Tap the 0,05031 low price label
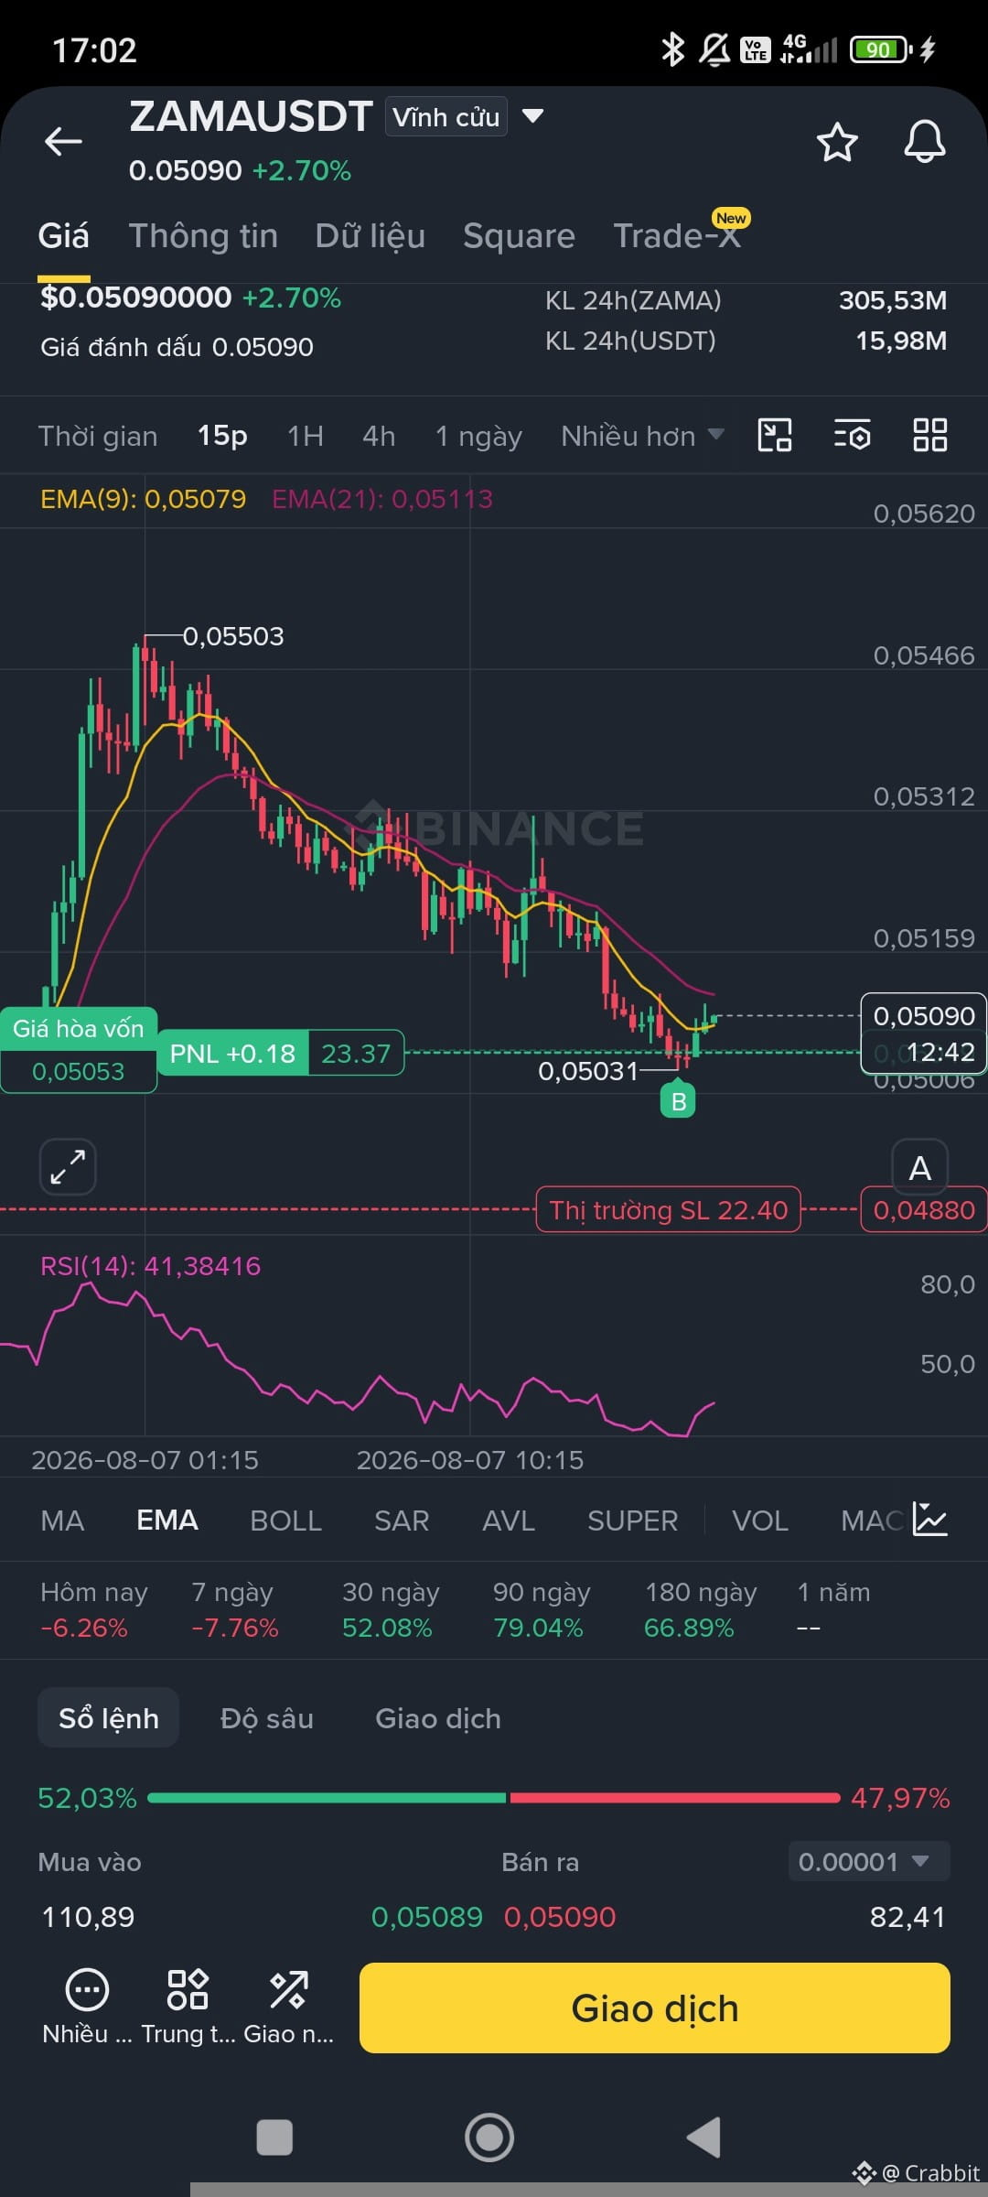Image resolution: width=988 pixels, height=2197 pixels. click(x=587, y=1071)
